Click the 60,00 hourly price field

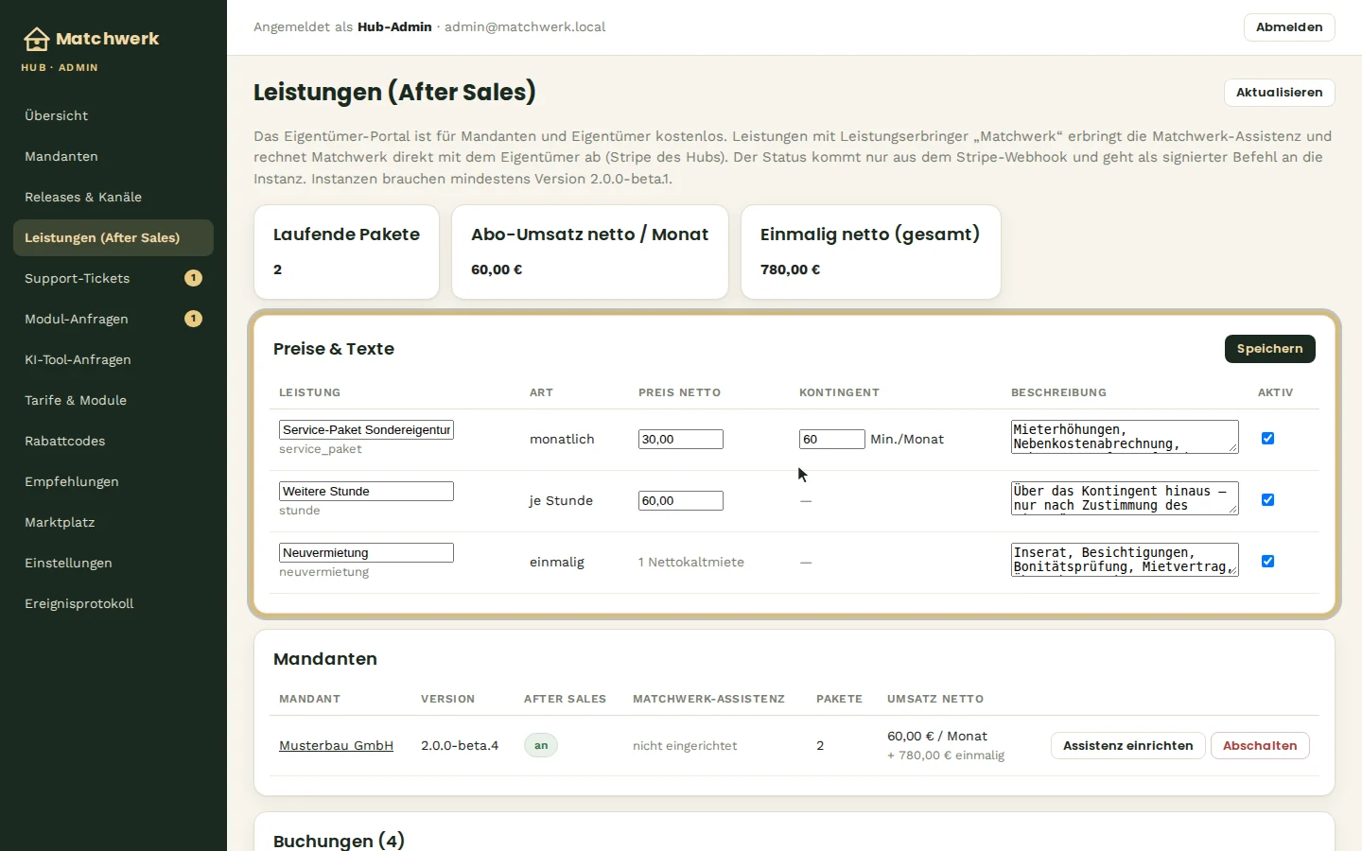681,500
